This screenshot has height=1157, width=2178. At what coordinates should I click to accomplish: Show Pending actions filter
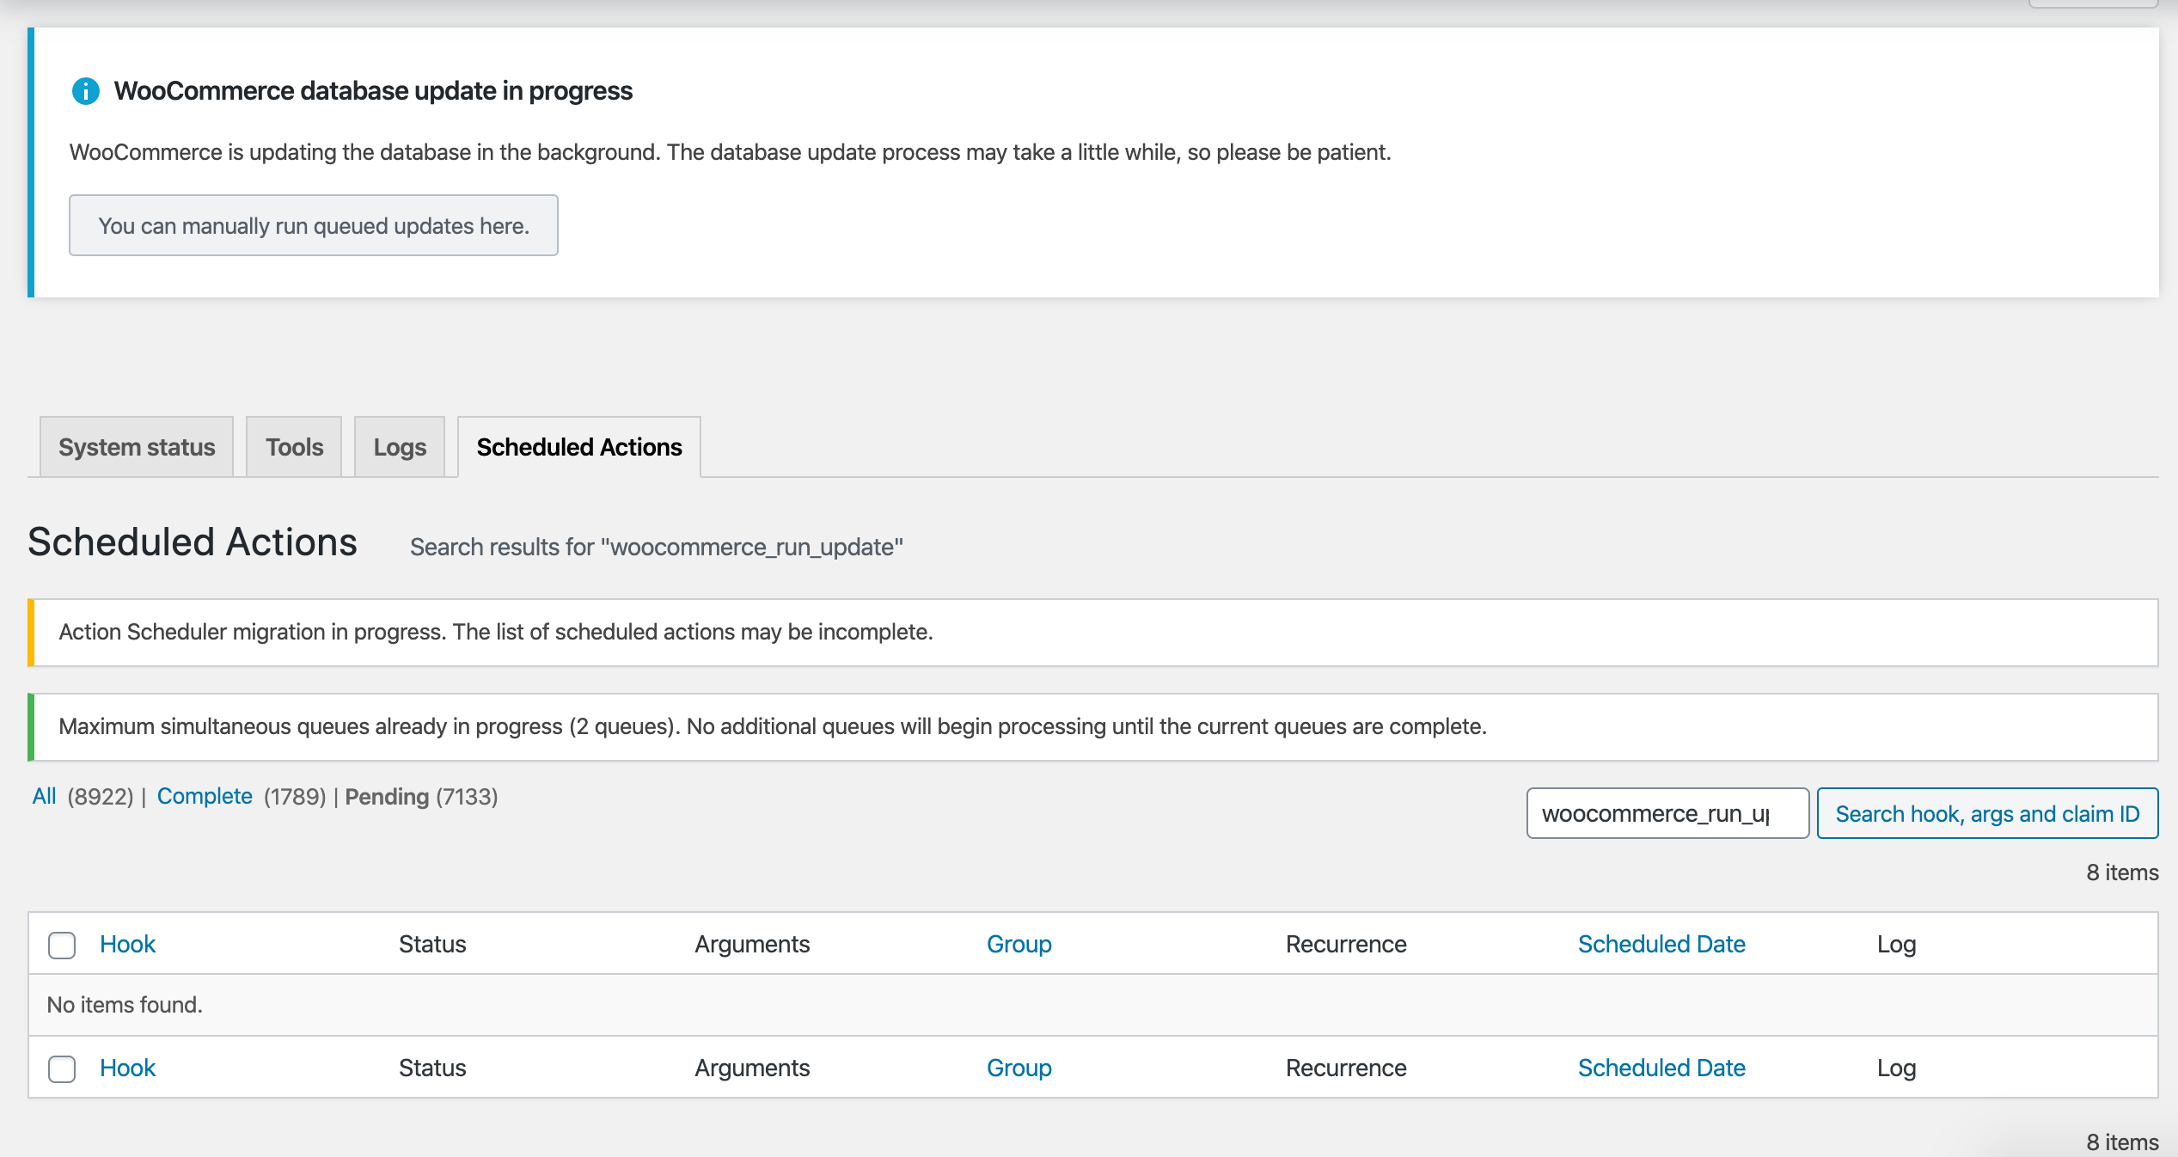[x=387, y=796]
